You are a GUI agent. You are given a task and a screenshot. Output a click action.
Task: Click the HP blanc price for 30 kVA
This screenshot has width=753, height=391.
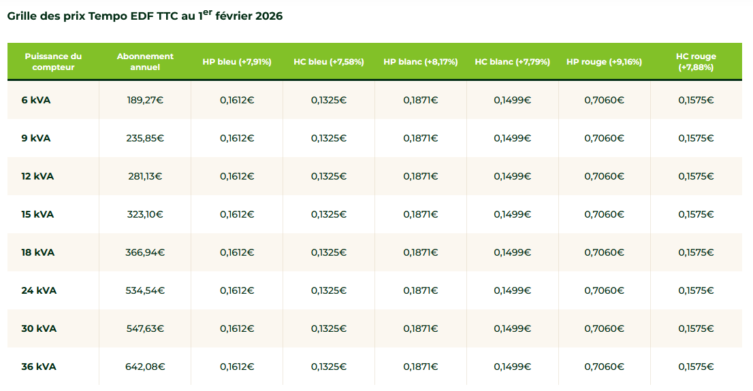click(x=421, y=328)
